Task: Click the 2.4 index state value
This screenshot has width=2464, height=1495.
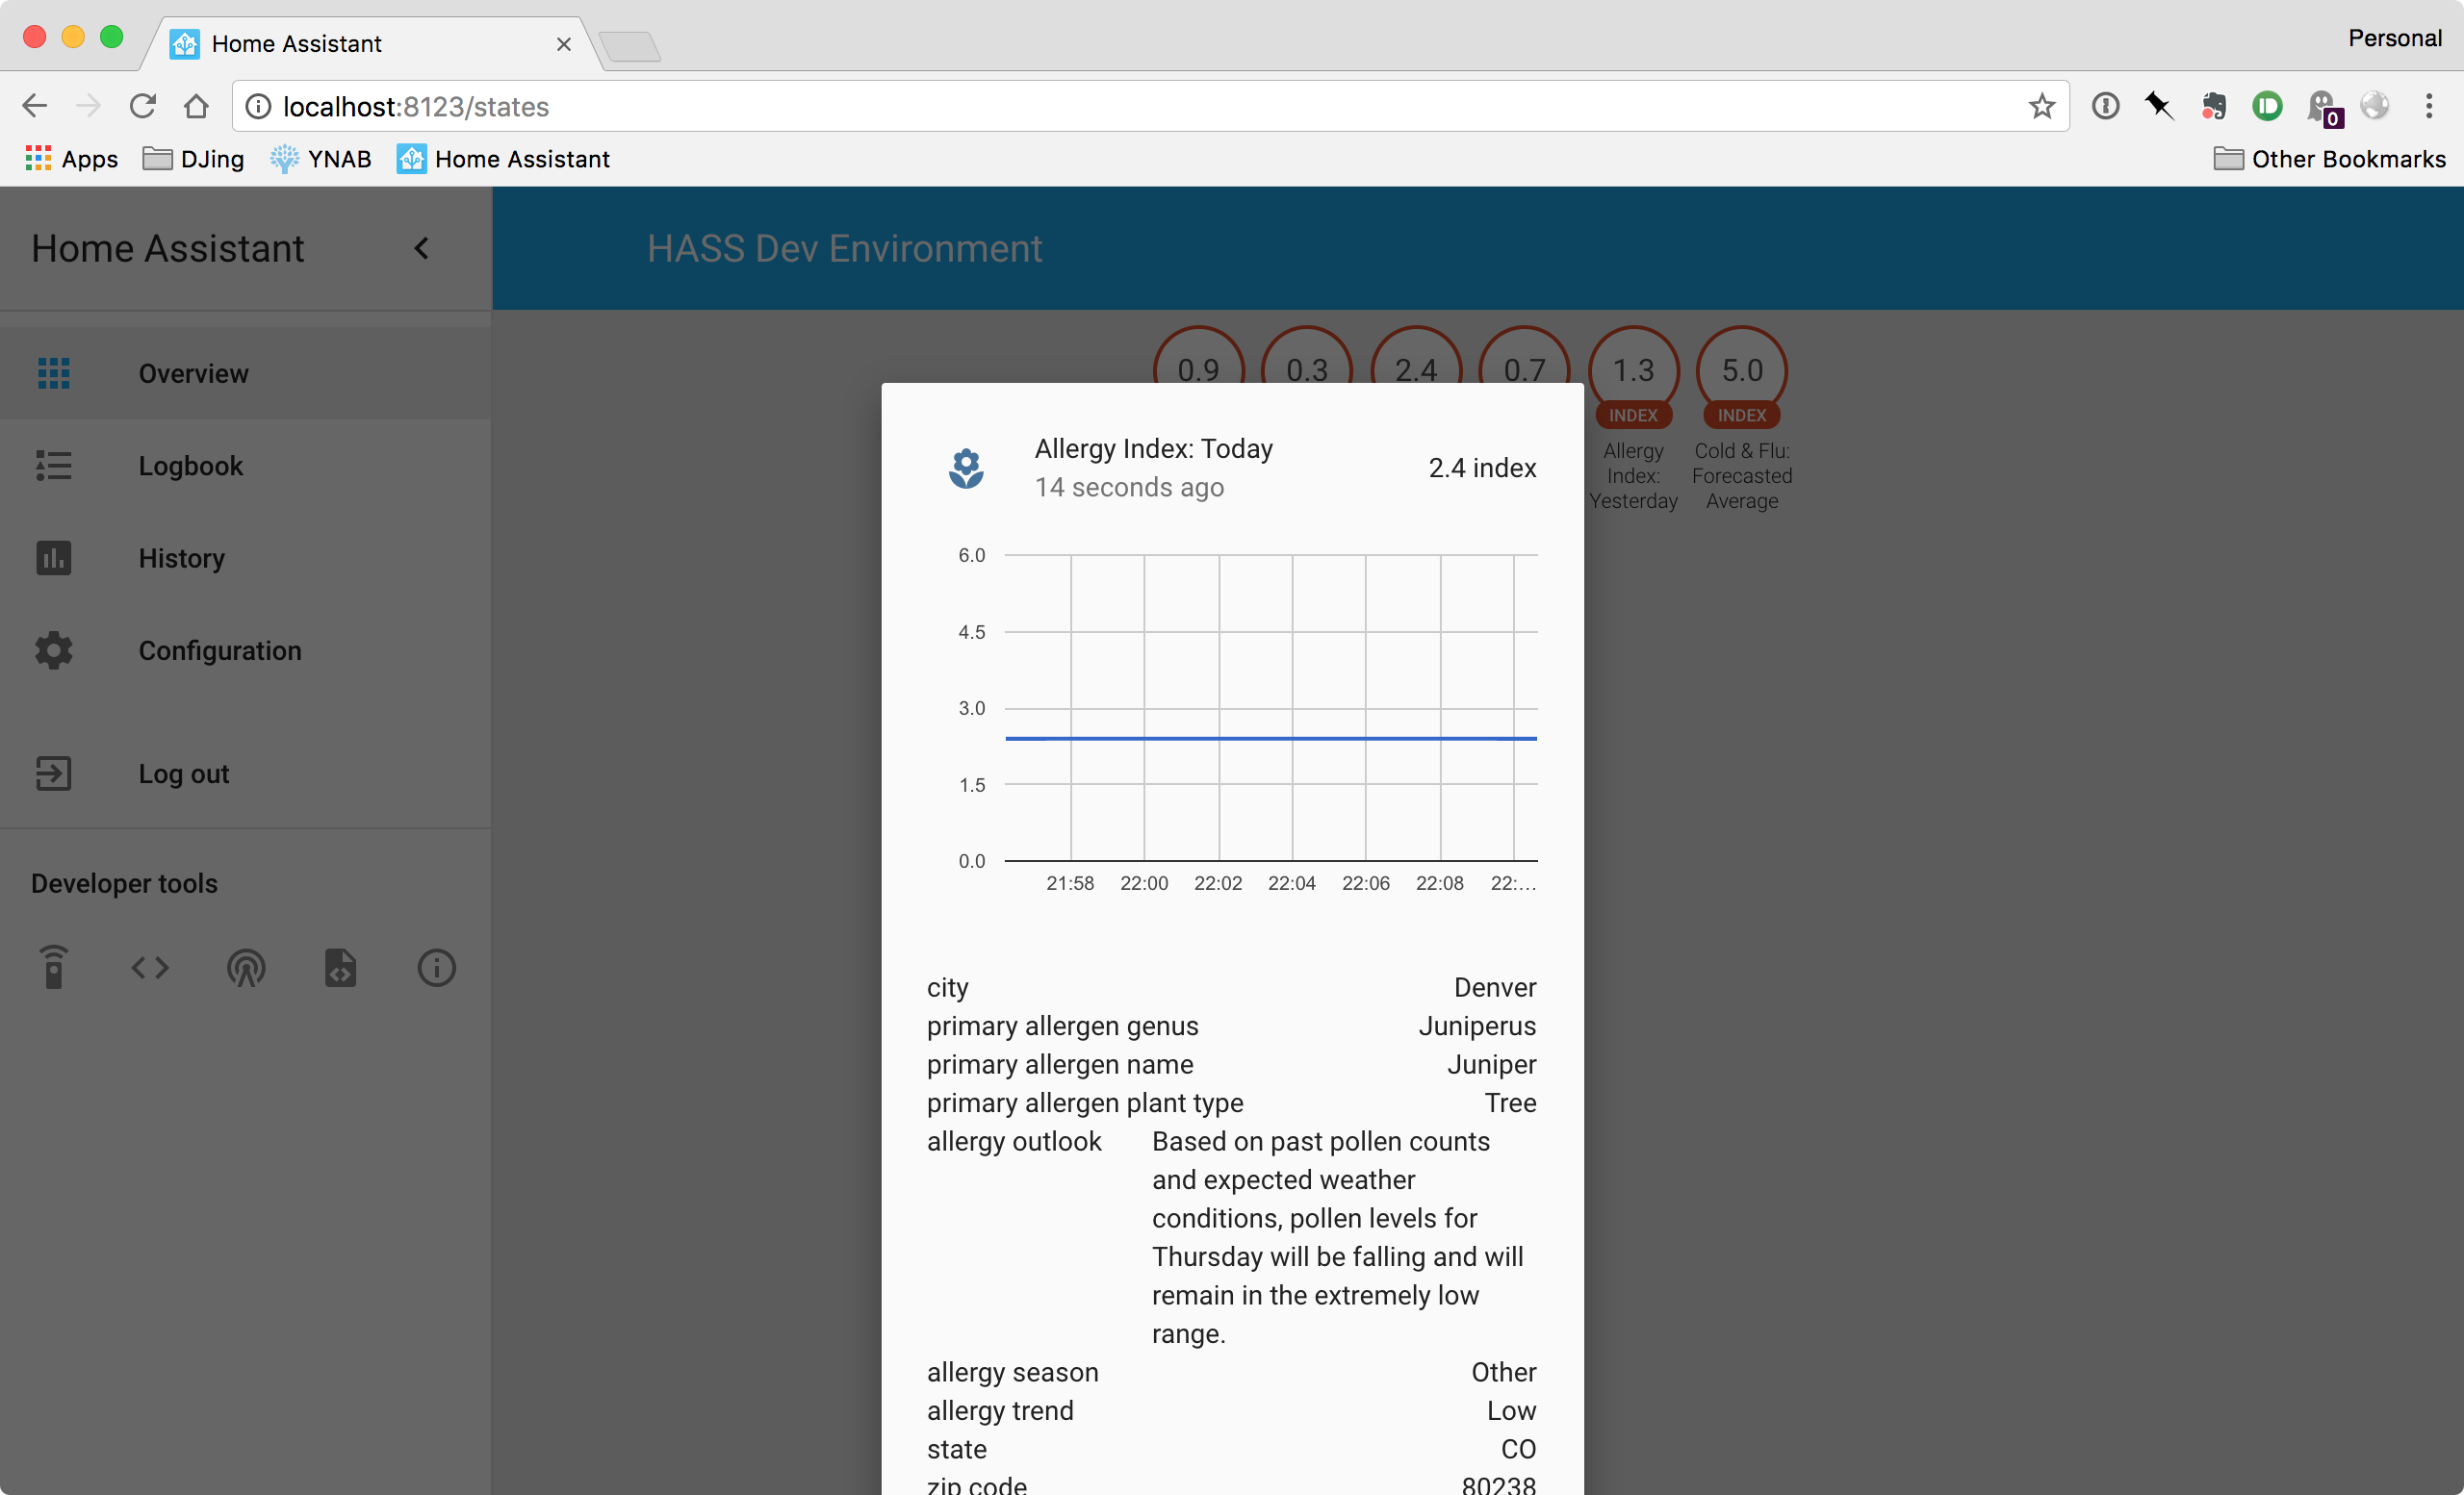Action: 1482,468
